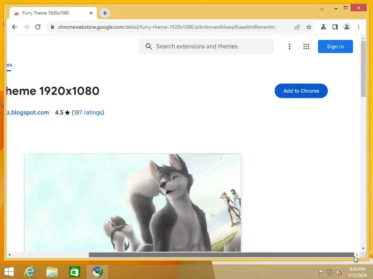Open File Explorer from taskbar

(x=52, y=272)
